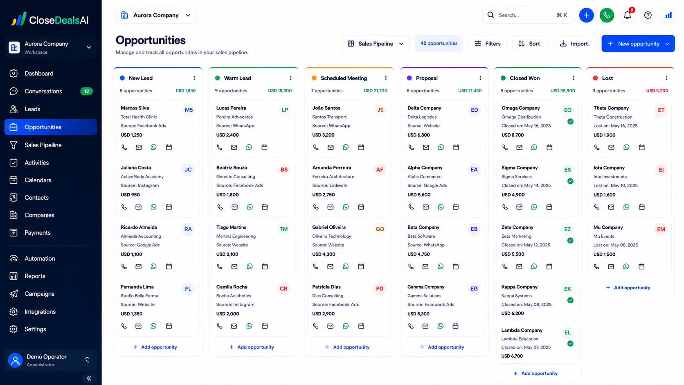
Task: Click email icon on Delta Company card
Action: tap(426, 147)
